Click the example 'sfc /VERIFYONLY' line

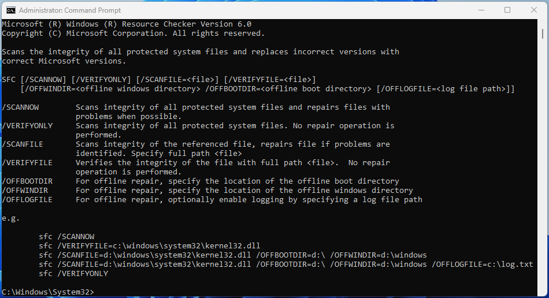click(x=73, y=274)
